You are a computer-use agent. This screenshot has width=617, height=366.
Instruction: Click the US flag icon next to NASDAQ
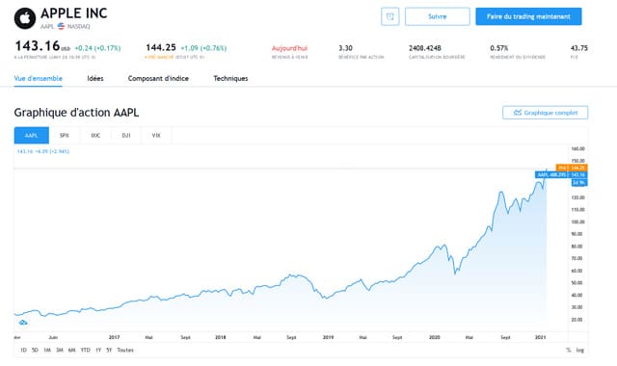[61, 26]
